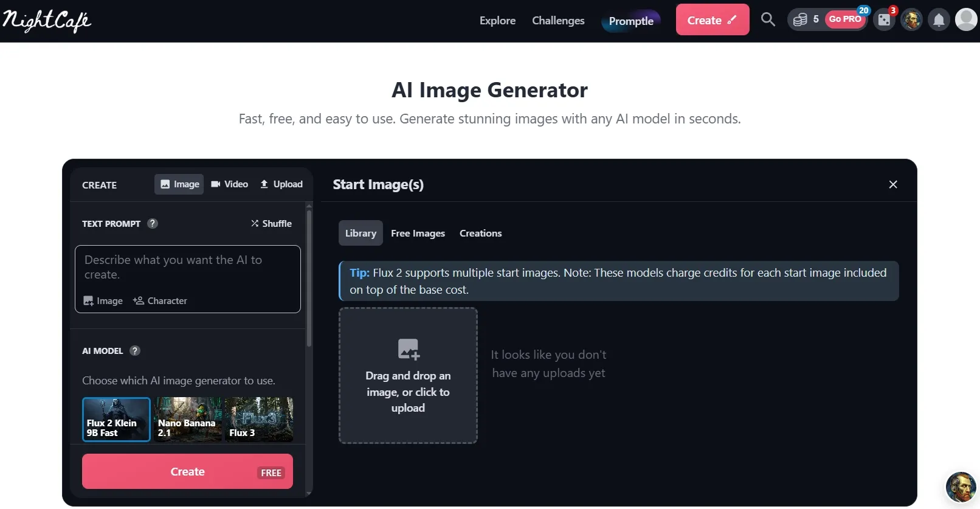980x509 pixels.
Task: Open the Explore page
Action: coord(497,21)
